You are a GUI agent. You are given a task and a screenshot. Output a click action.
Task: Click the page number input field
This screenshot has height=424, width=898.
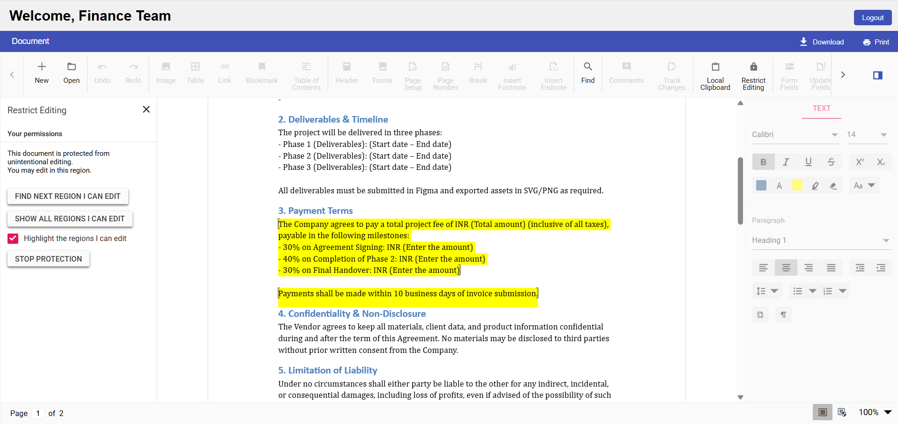(x=38, y=414)
